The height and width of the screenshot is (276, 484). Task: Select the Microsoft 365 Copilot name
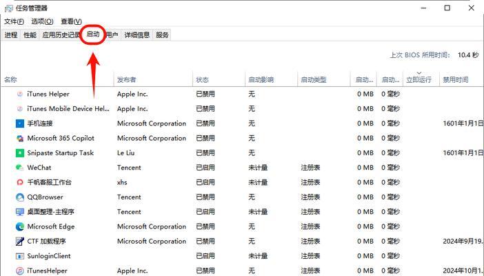tap(61, 138)
